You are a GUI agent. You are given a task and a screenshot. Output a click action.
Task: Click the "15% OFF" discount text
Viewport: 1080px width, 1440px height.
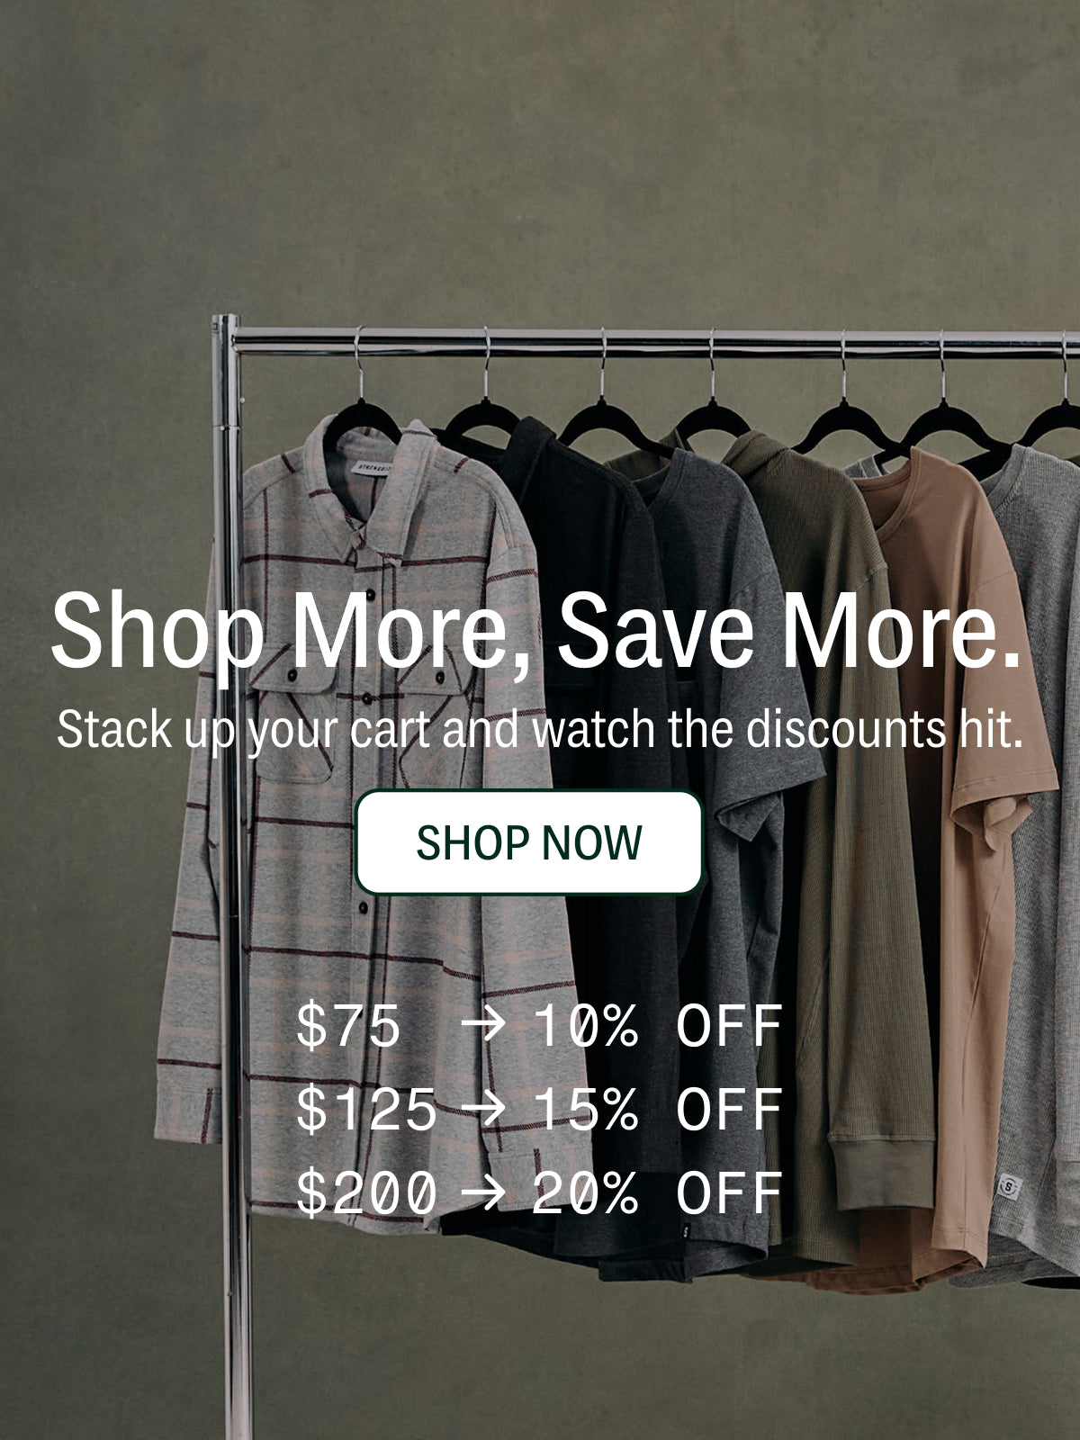pos(657,1109)
